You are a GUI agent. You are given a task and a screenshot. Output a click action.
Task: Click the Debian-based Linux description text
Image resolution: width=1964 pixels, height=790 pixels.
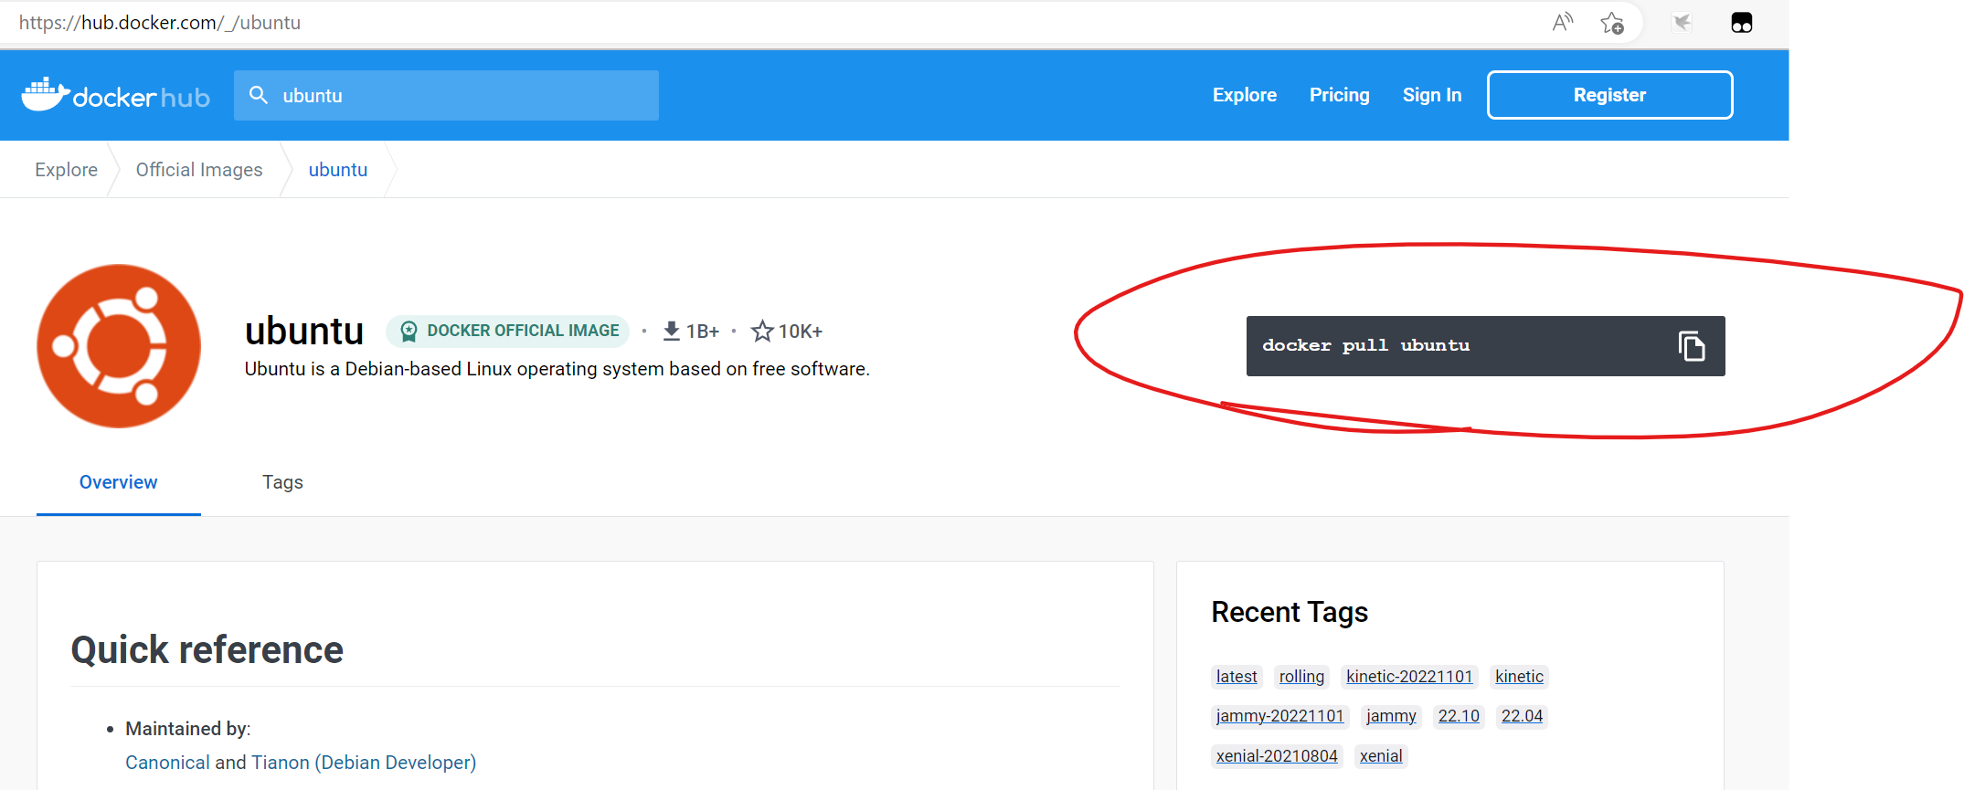[x=557, y=369]
